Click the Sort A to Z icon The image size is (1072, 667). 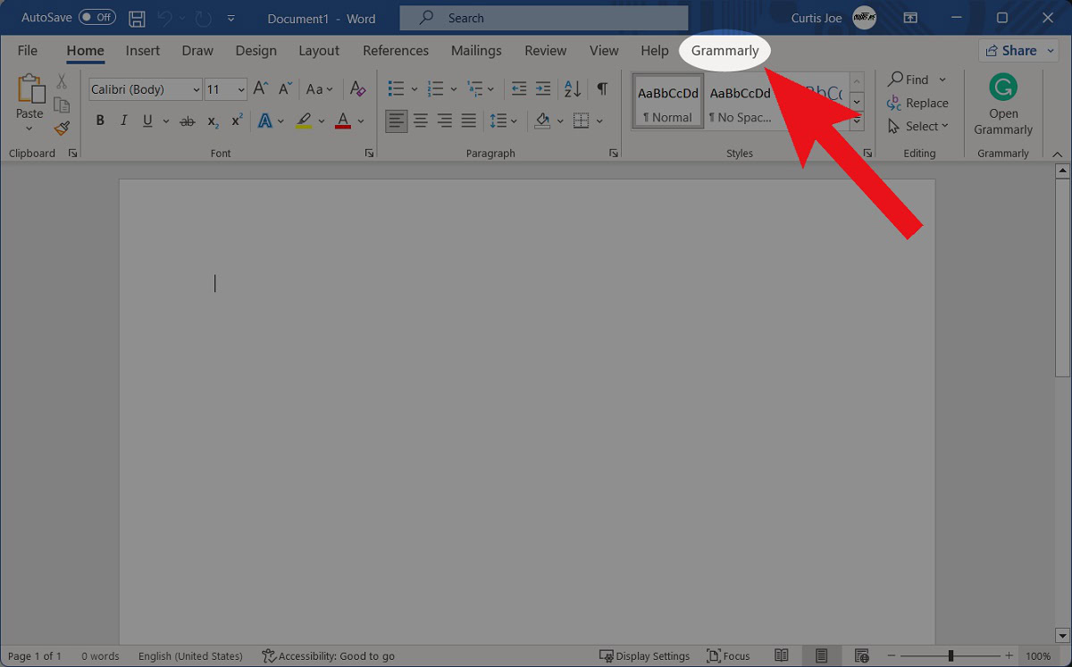point(573,88)
